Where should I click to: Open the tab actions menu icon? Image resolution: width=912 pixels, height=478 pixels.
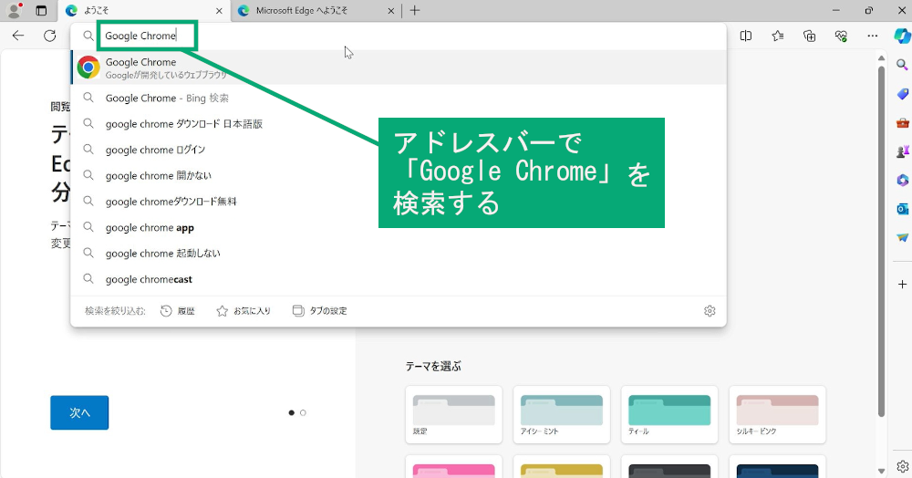click(41, 10)
